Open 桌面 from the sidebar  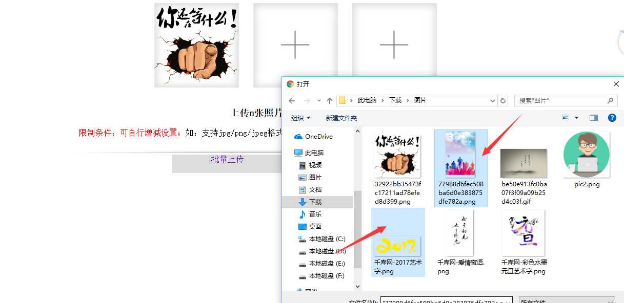(314, 226)
